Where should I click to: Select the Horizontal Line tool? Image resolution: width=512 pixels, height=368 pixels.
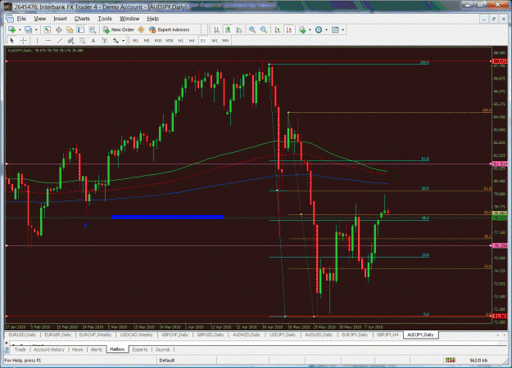coord(48,40)
